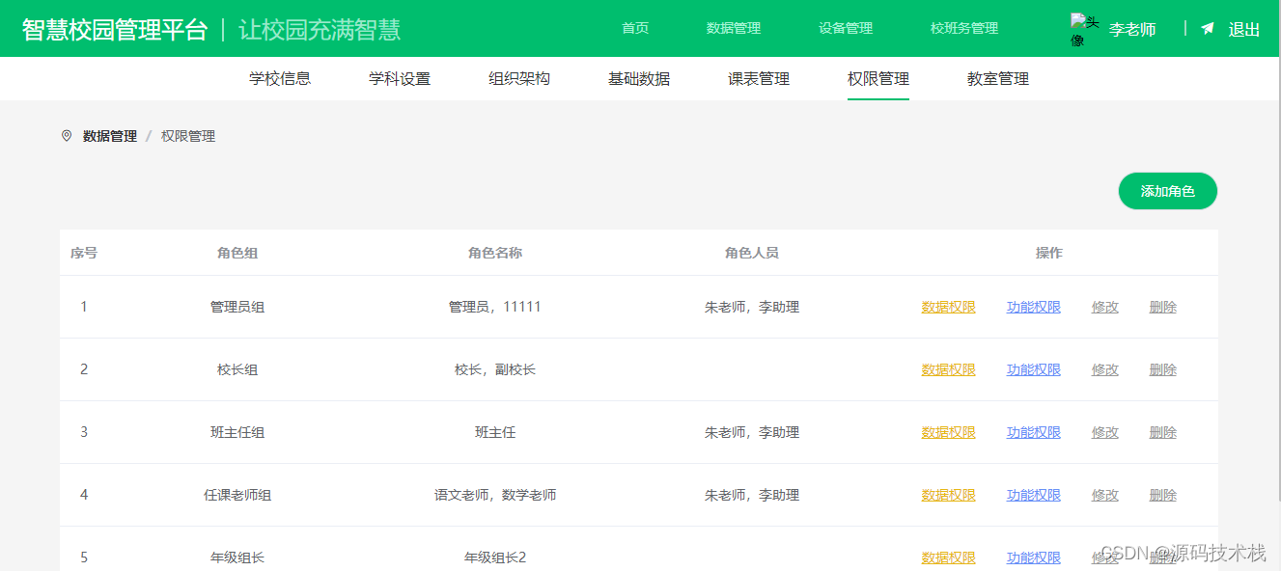
Task: Open the 设备管理 top menu
Action: 846,28
